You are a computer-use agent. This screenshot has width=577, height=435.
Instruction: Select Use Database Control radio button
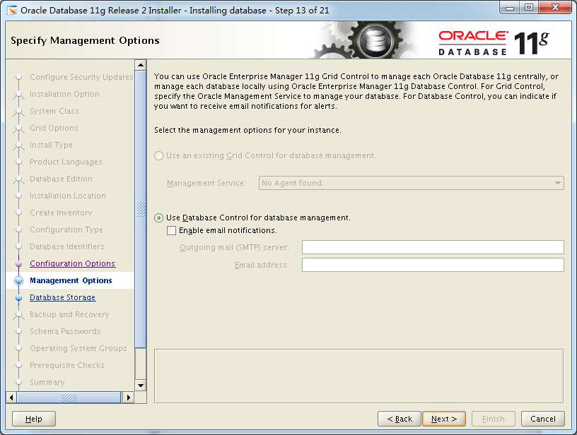[x=158, y=218]
